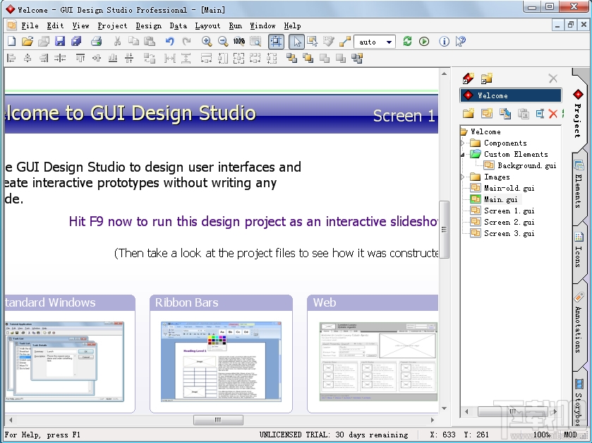
Task: Click the Print icon
Action: [96, 42]
